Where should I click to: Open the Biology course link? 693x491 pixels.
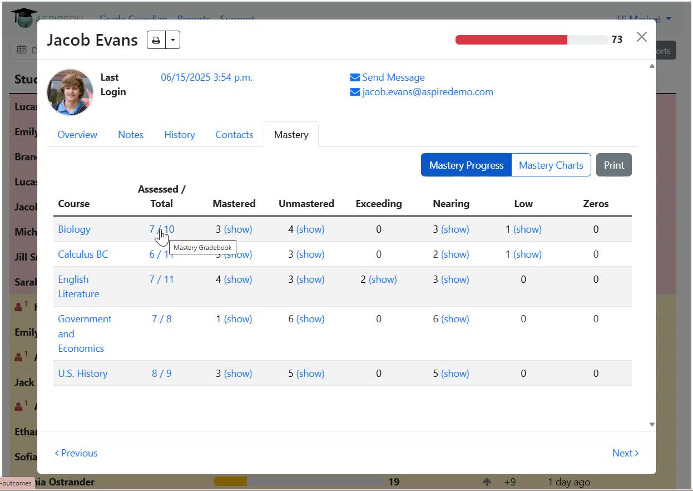[x=74, y=229]
